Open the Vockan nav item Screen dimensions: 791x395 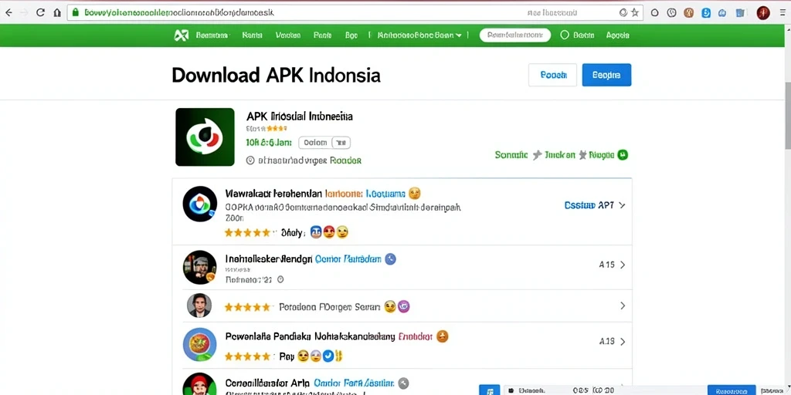(x=288, y=35)
